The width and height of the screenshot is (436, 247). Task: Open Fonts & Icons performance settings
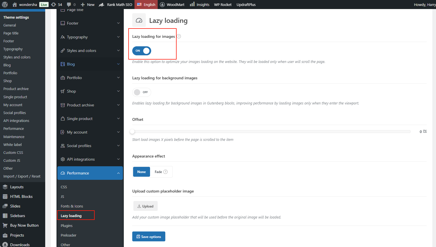(72, 206)
